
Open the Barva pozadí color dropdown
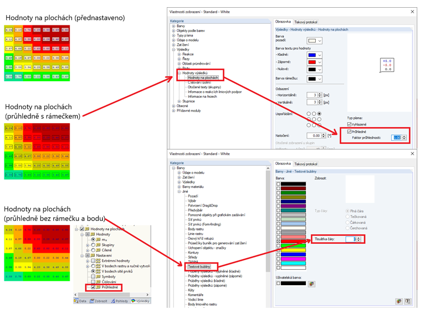[x=315, y=41]
